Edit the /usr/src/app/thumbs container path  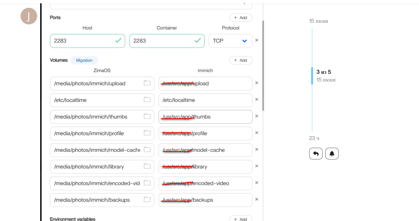coord(205,117)
